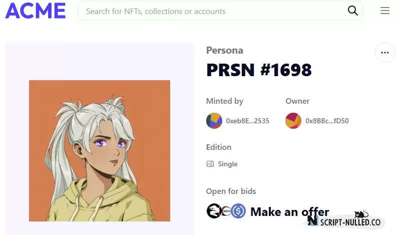Click the WETH currency icon
The width and height of the screenshot is (400, 235).
226,211
